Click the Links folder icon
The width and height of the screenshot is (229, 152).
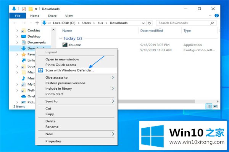(x=24, y=60)
